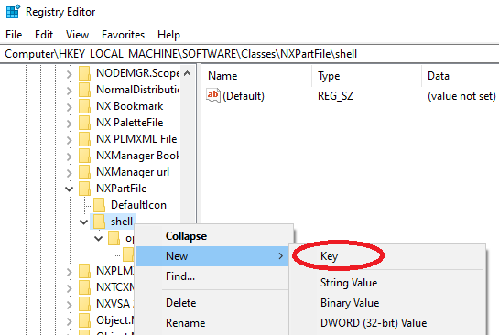This screenshot has height=335, width=499.
Task: Expand the NormalDistributic key
Action: click(70, 91)
